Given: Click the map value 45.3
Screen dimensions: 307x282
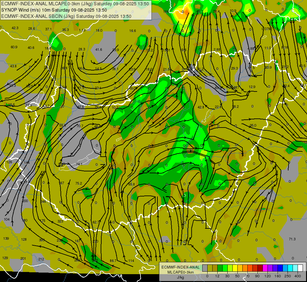Looking at the screenshot, I should (200, 11).
